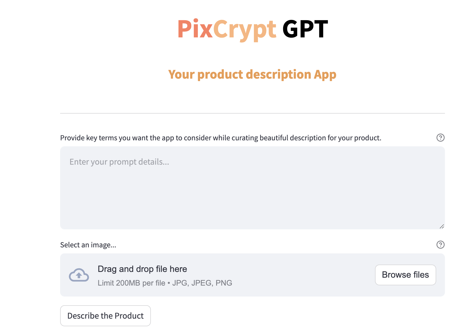This screenshot has width=475, height=332.
Task: Click the cloud upload icon
Action: (79, 275)
